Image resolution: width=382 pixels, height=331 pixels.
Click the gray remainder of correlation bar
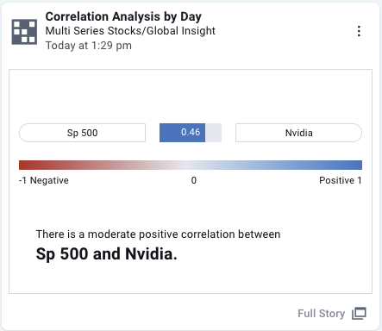tap(213, 133)
